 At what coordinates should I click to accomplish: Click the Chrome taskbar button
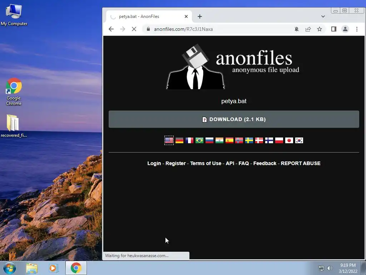click(x=76, y=268)
